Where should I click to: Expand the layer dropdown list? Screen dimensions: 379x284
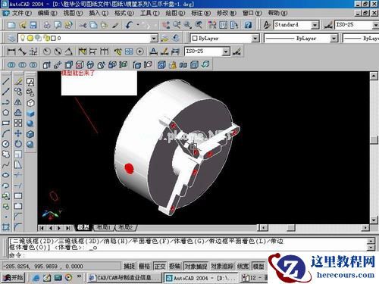click(x=154, y=39)
